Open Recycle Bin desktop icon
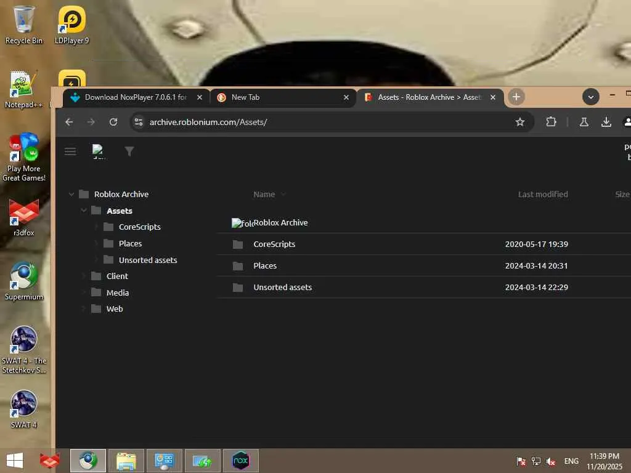This screenshot has height=473, width=631. pyautogui.click(x=24, y=25)
